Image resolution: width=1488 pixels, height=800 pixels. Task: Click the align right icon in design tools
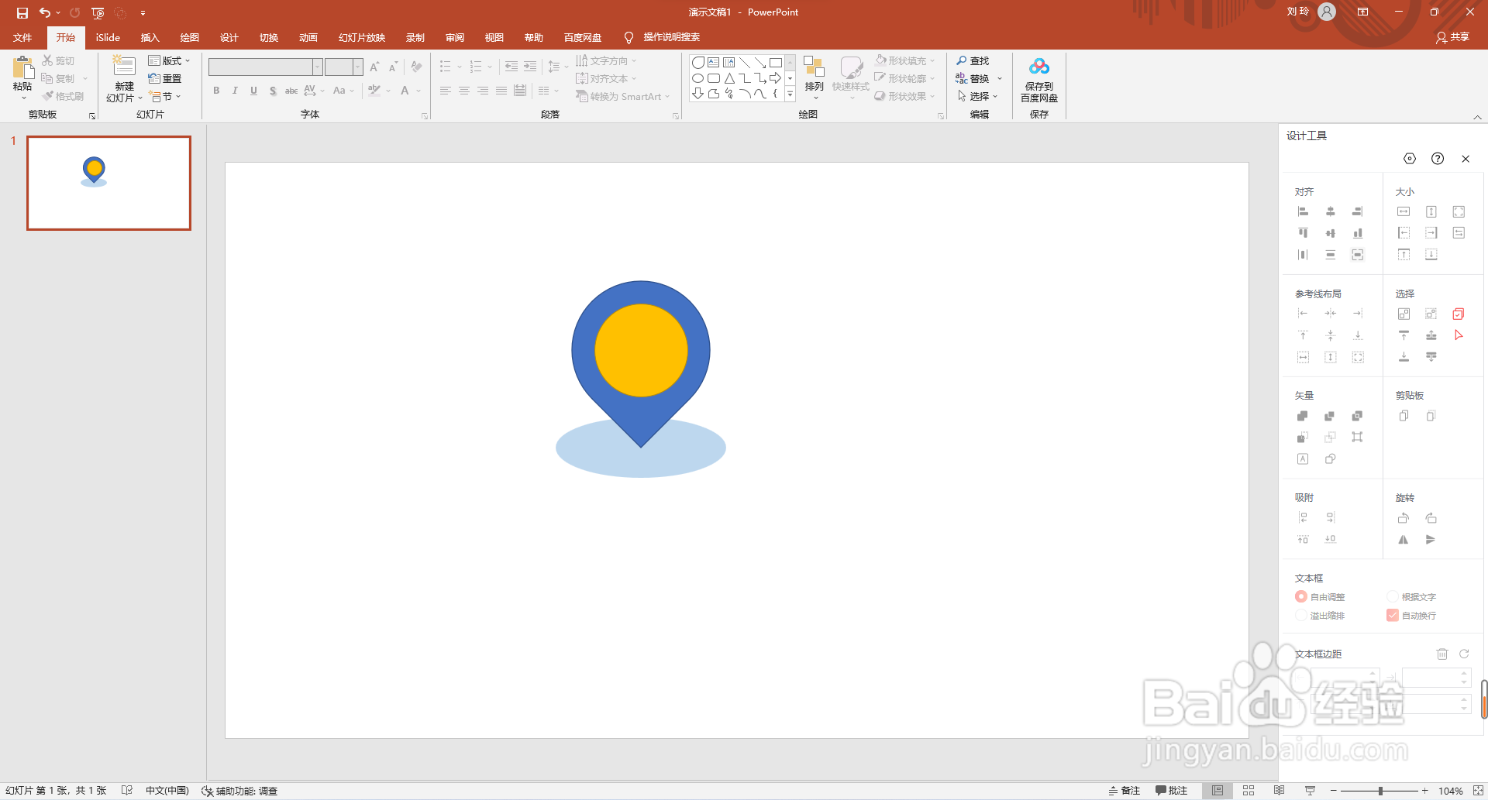[x=1357, y=211]
